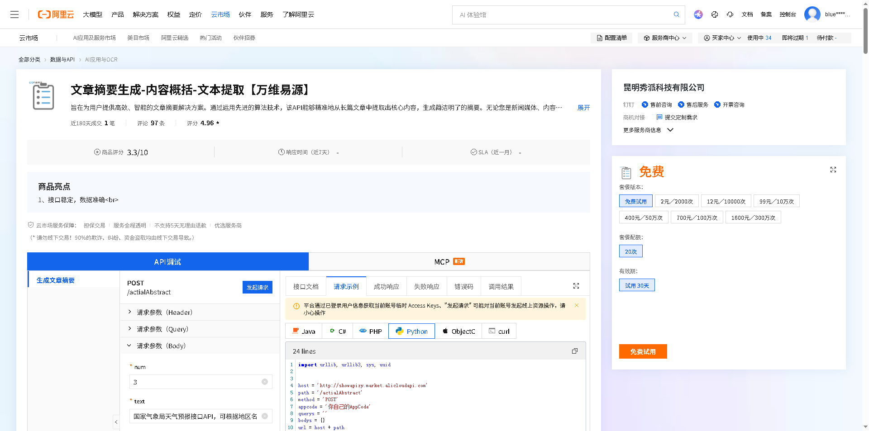Select the 免费试用 plan option

click(x=635, y=201)
